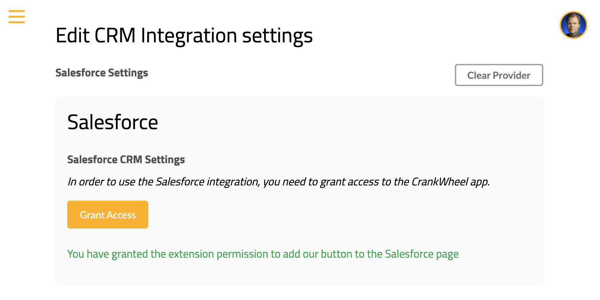Click the word 'CrankWheel' in the instructions

[x=440, y=182]
